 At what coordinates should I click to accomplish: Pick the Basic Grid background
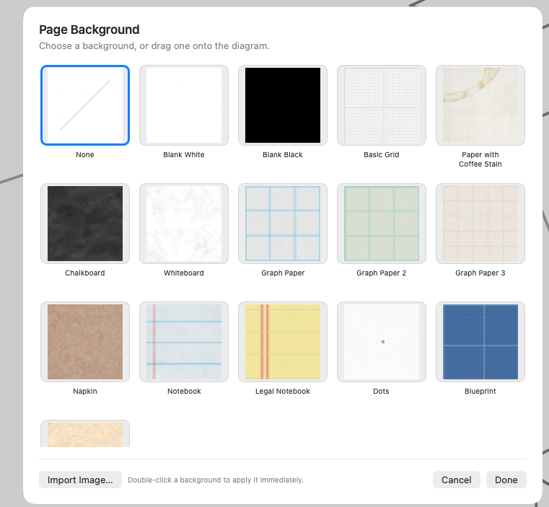click(382, 105)
